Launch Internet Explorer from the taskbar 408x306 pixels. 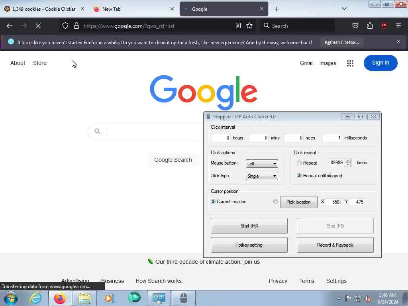35,298
